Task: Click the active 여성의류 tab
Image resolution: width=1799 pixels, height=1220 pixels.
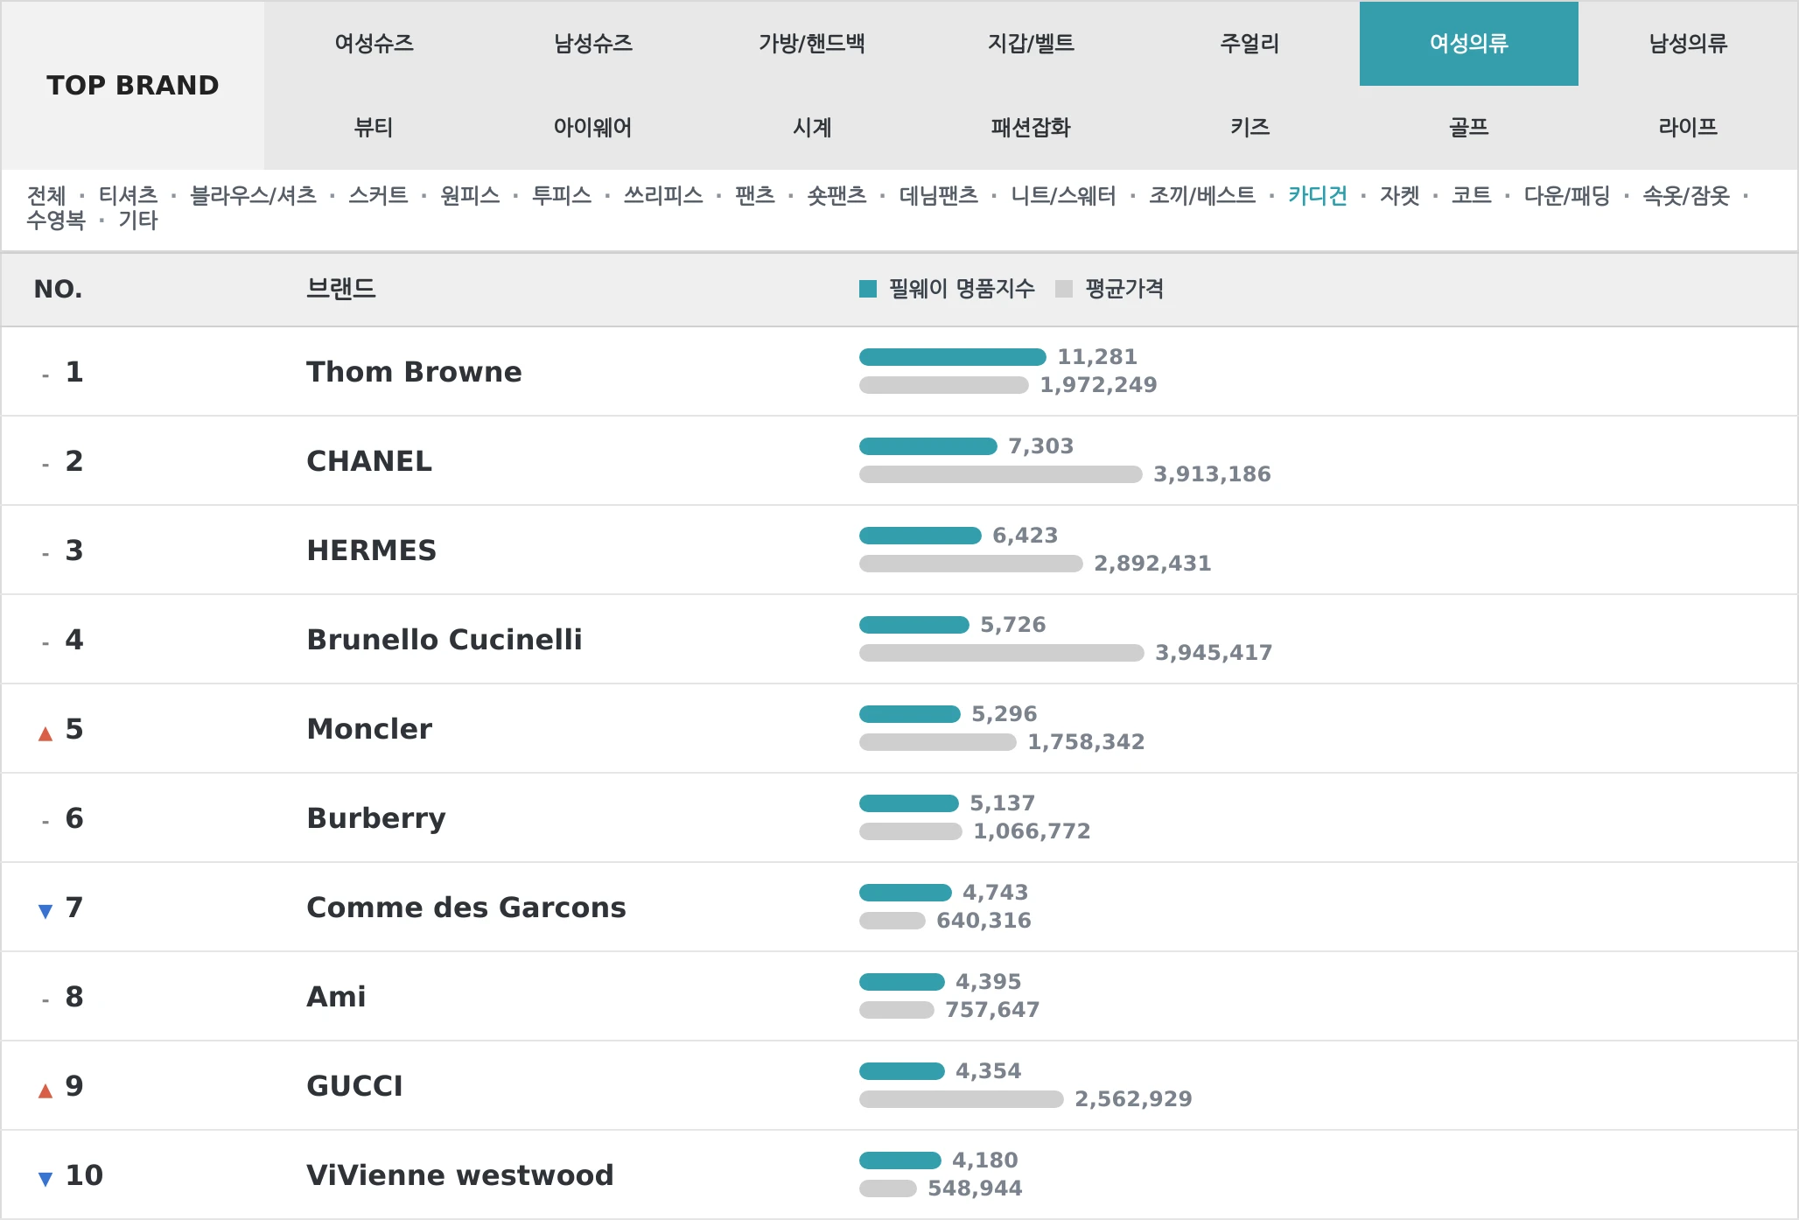Action: pyautogui.click(x=1468, y=43)
